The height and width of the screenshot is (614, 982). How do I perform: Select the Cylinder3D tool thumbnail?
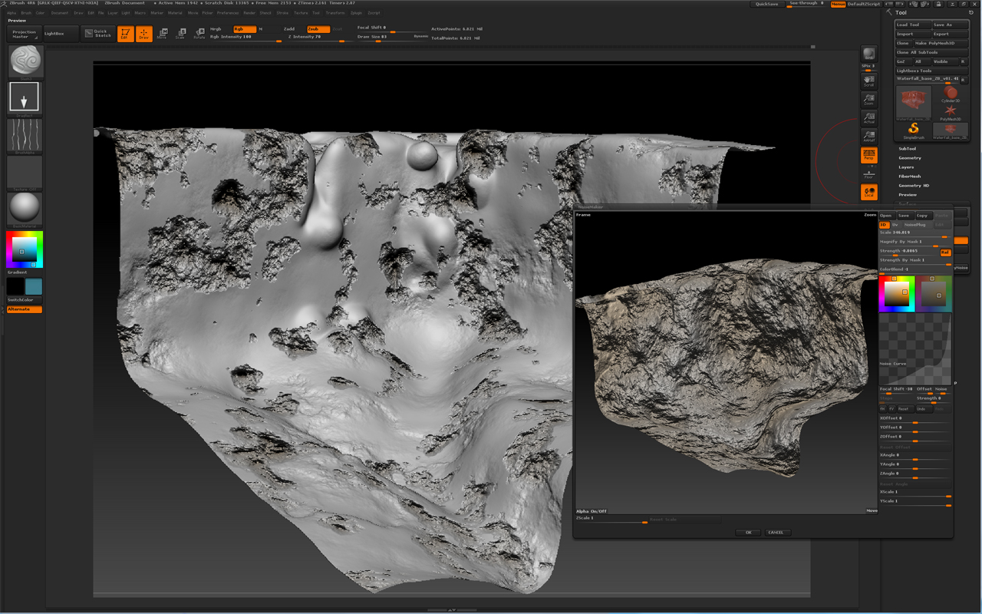tap(951, 96)
